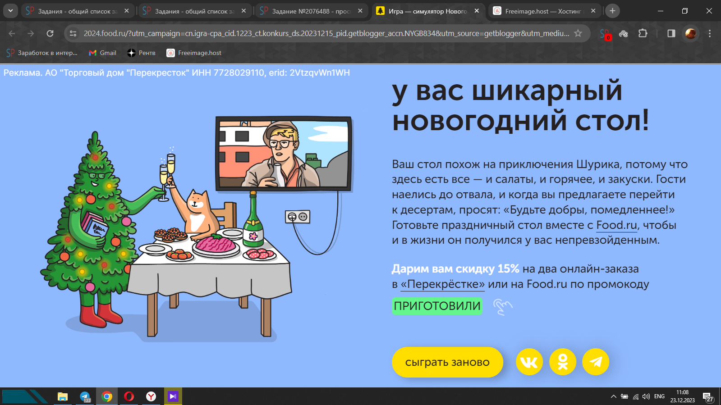The image size is (721, 405).
Task: Open the Рентв bookmark
Action: coord(142,53)
